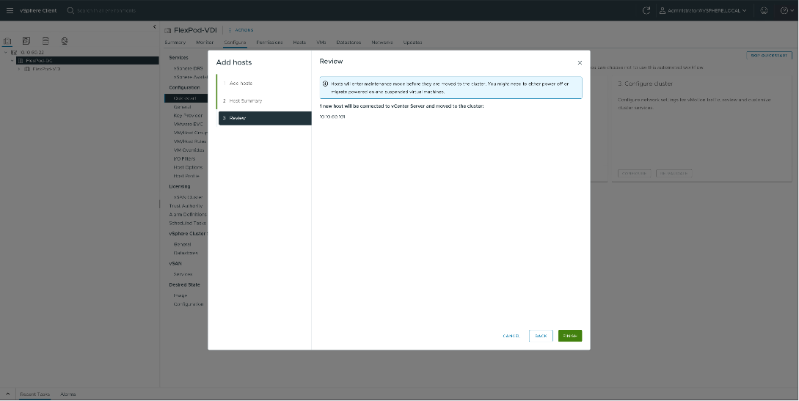799x401 pixels.
Task: Open VM Overrides settings
Action: (x=189, y=150)
